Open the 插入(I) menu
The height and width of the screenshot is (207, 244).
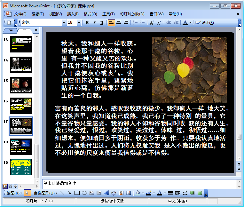[x=73, y=14]
